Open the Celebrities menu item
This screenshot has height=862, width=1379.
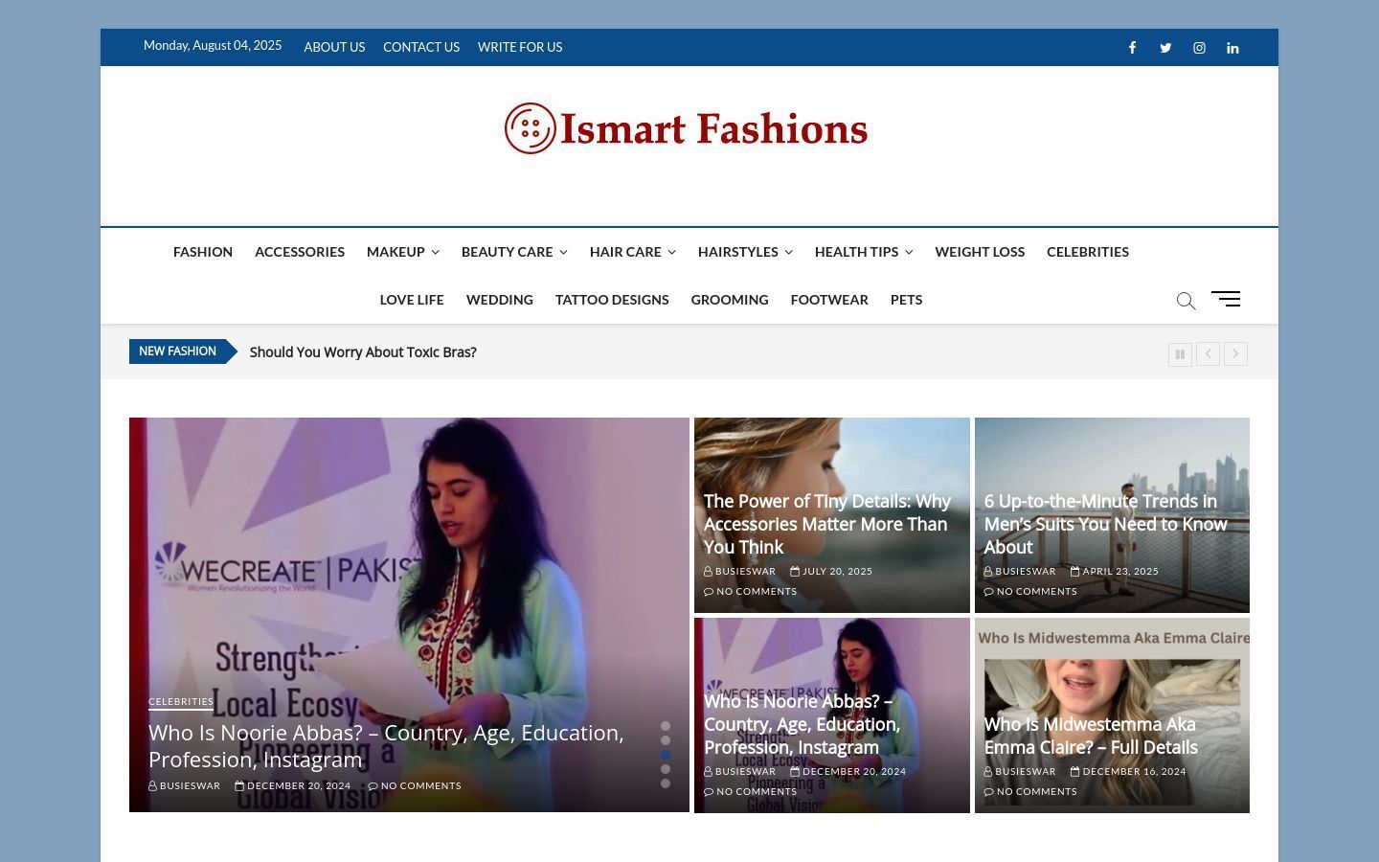tap(1088, 252)
